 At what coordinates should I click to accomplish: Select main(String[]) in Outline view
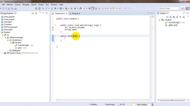(x=176, y=22)
